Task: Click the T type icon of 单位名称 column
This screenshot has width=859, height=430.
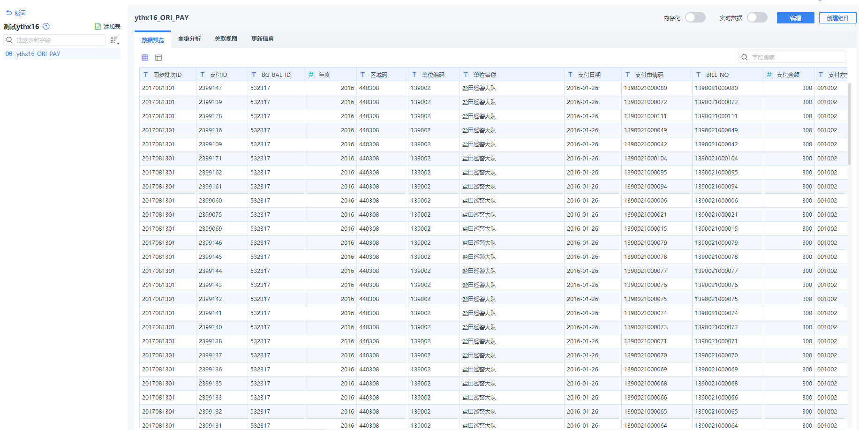Action: click(466, 75)
